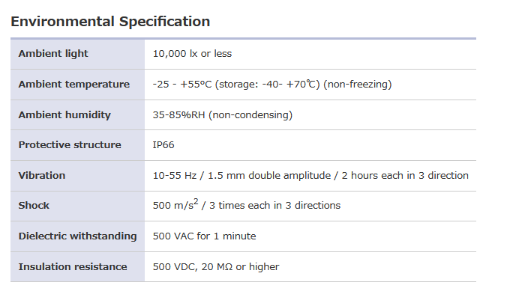Select the Ambient humidity label
This screenshot has width=525, height=303.
pyautogui.click(x=64, y=115)
